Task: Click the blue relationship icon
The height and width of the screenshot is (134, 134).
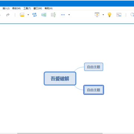Action: point(35,15)
